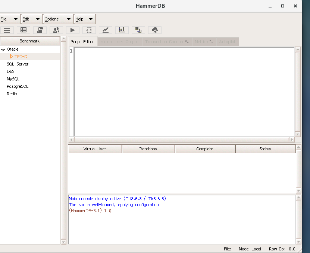
Task: Click the bar chart metrics icon
Action: pyautogui.click(x=122, y=30)
